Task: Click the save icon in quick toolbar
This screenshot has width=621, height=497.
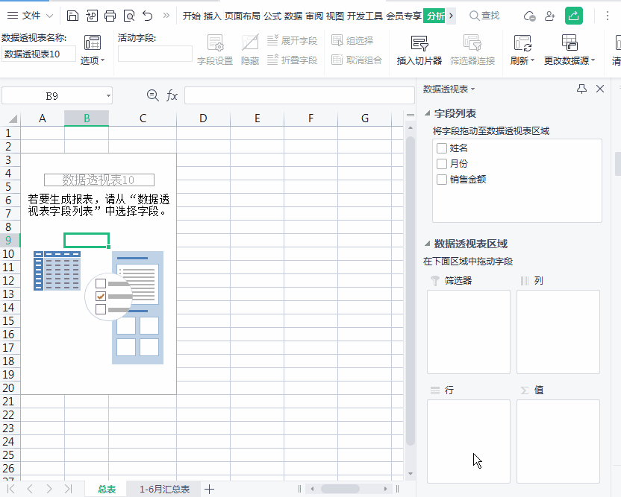Action: (72, 16)
